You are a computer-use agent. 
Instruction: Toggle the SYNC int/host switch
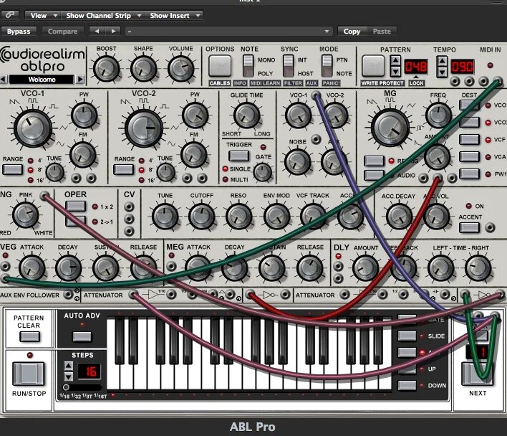288,66
